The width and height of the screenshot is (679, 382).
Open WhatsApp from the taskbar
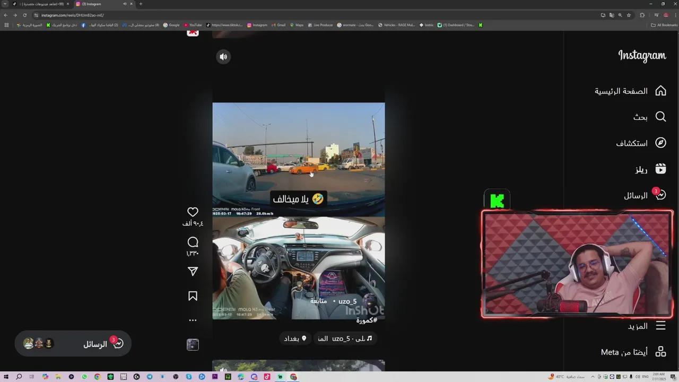[84, 377]
